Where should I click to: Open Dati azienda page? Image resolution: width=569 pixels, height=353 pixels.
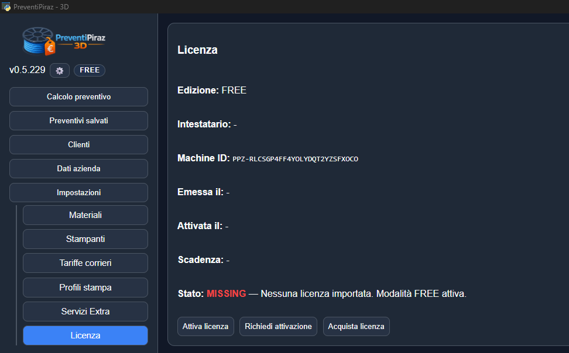(78, 168)
